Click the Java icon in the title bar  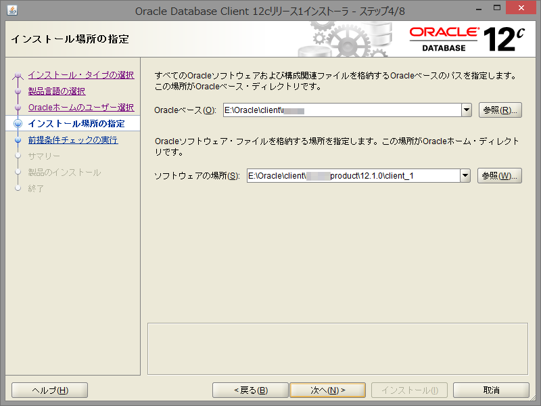(x=12, y=10)
